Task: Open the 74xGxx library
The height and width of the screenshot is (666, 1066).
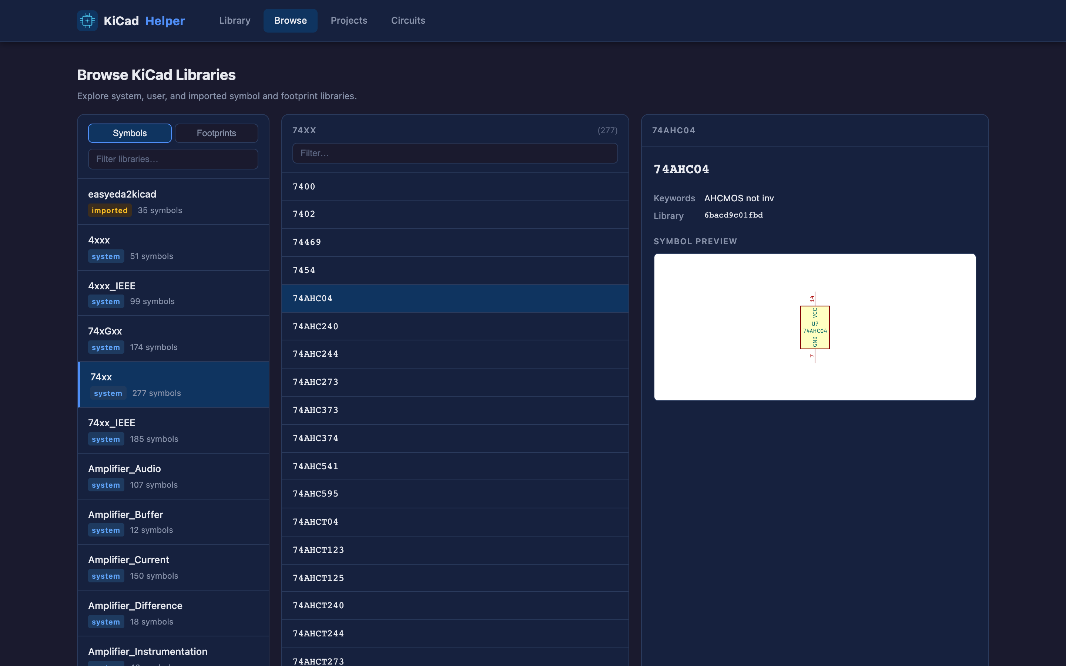Action: 173,339
